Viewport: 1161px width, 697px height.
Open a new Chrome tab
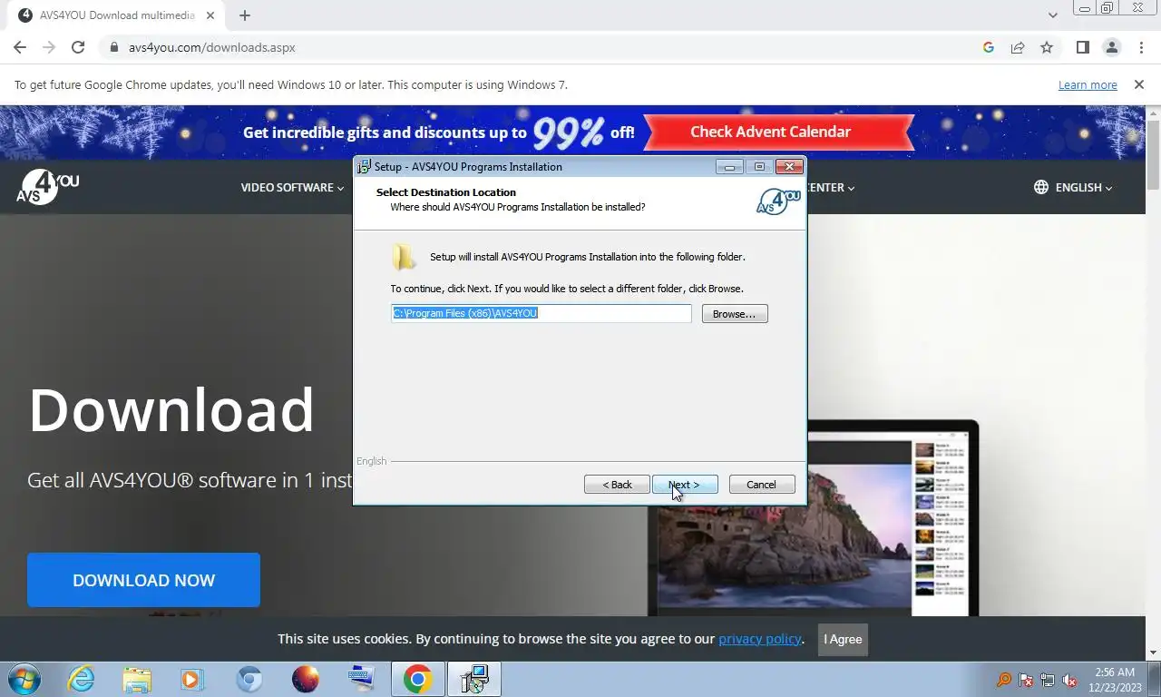(x=245, y=15)
